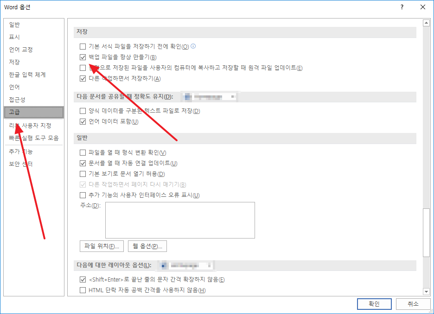434x314 pixels.
Task: Click into the 주소 text box
Action: (x=180, y=220)
